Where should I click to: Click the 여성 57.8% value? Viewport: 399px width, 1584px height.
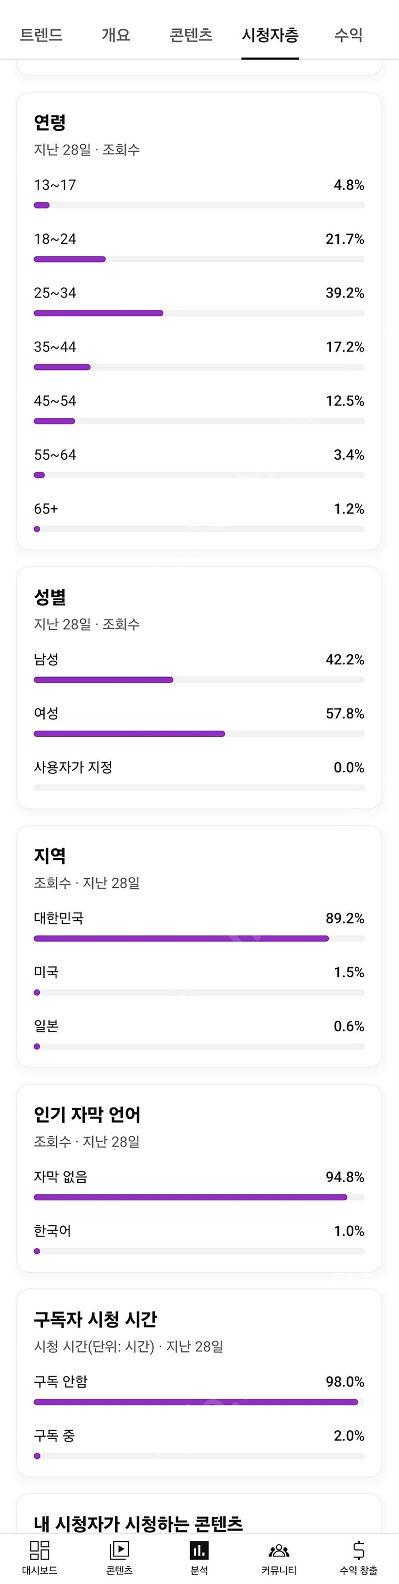coord(347,713)
